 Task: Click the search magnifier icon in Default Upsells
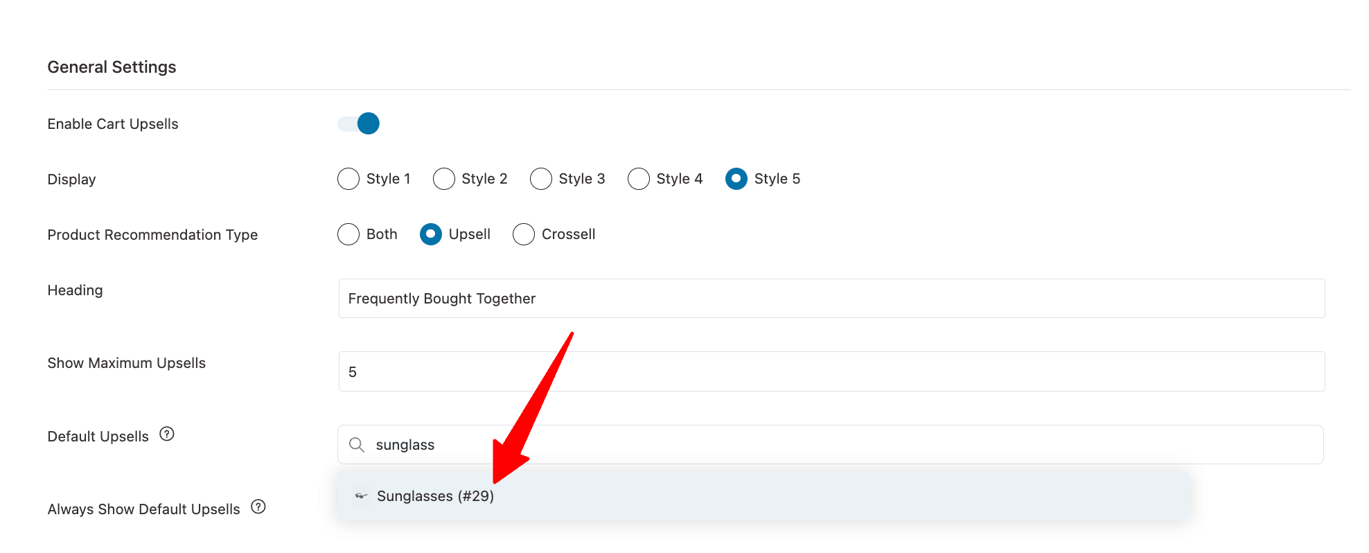pyautogui.click(x=357, y=445)
